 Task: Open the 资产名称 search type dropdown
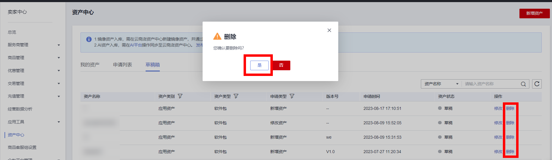point(441,84)
